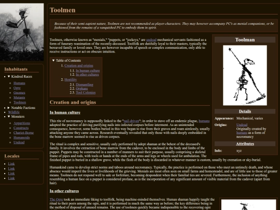
Task: Click the Details heading in infobox
Action: pos(245,111)
